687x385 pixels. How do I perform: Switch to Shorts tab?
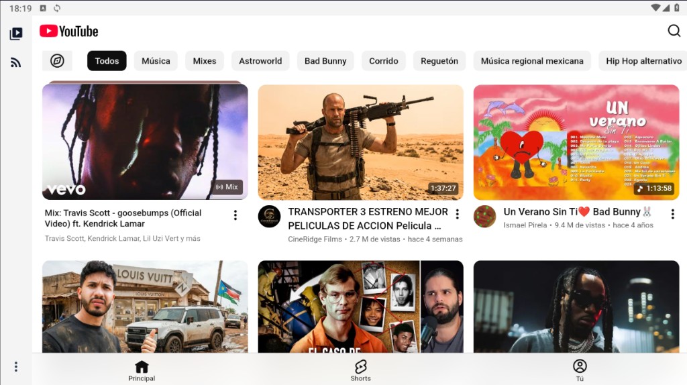[360, 370]
